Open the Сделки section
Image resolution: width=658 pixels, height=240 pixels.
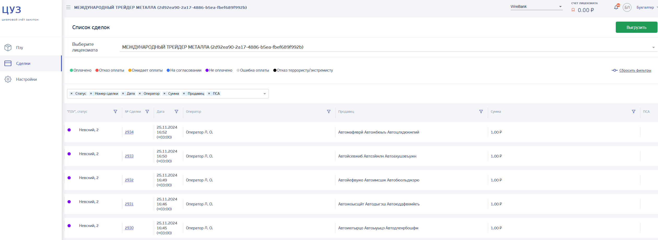pyautogui.click(x=31, y=63)
